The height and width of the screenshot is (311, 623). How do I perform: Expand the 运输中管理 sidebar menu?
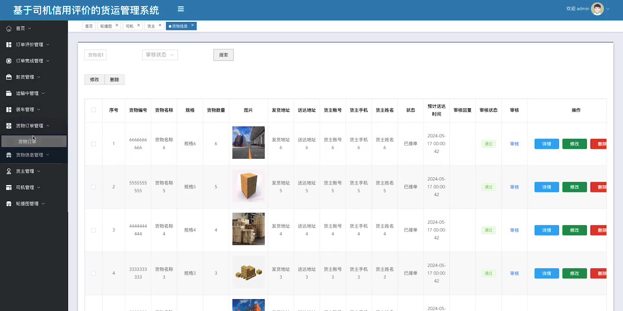pos(43,93)
